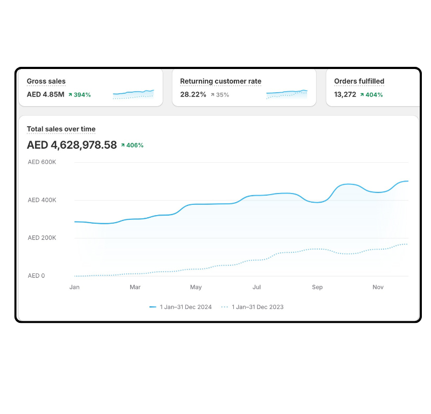Click the grey arrow beside 35%
431x414 pixels.
point(212,95)
